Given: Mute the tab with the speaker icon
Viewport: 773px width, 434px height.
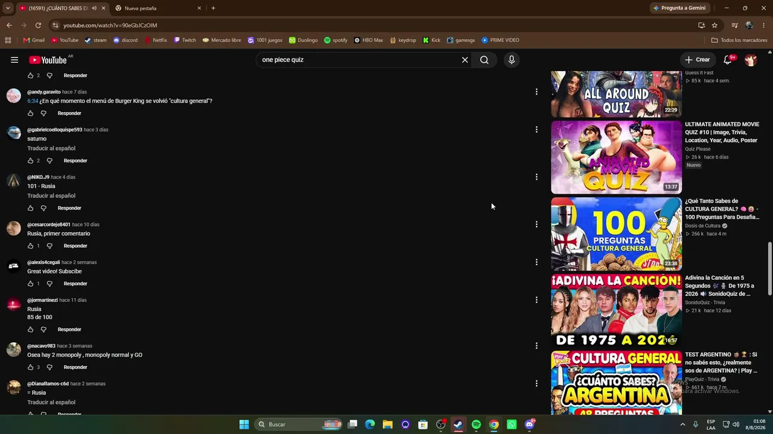Looking at the screenshot, I should [94, 8].
